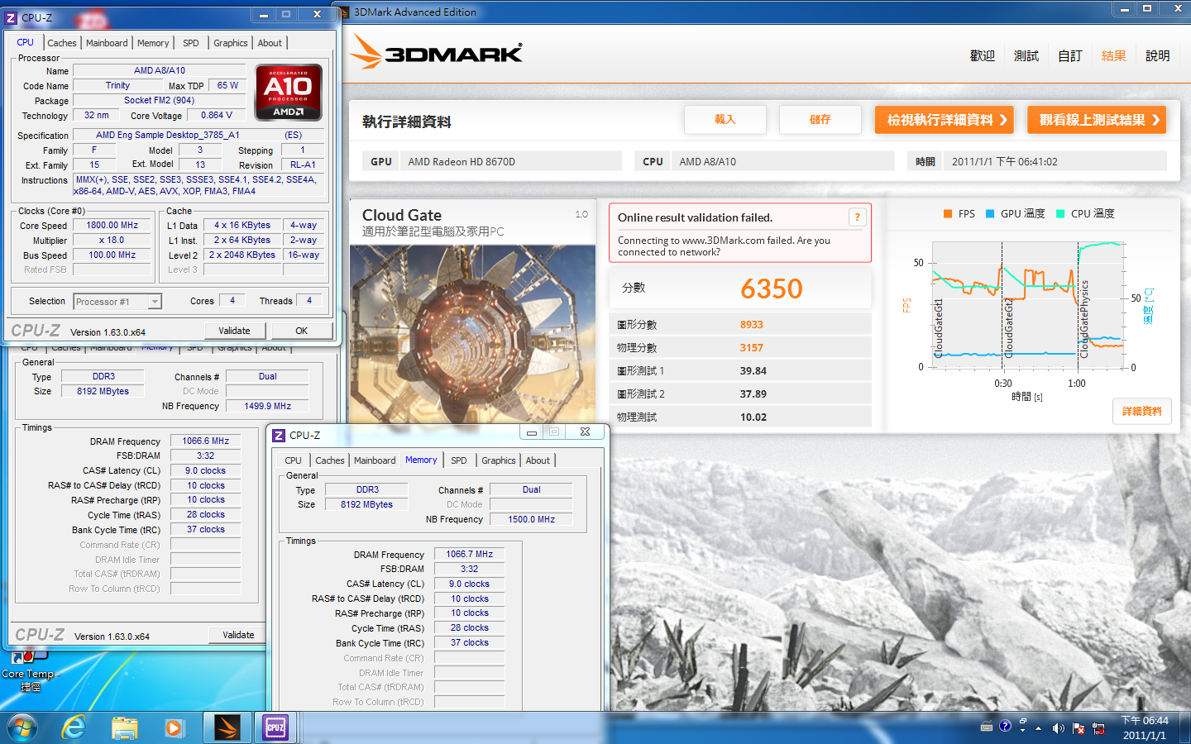
Task: Open the Graphics tab in front Memory window
Action: point(499,460)
